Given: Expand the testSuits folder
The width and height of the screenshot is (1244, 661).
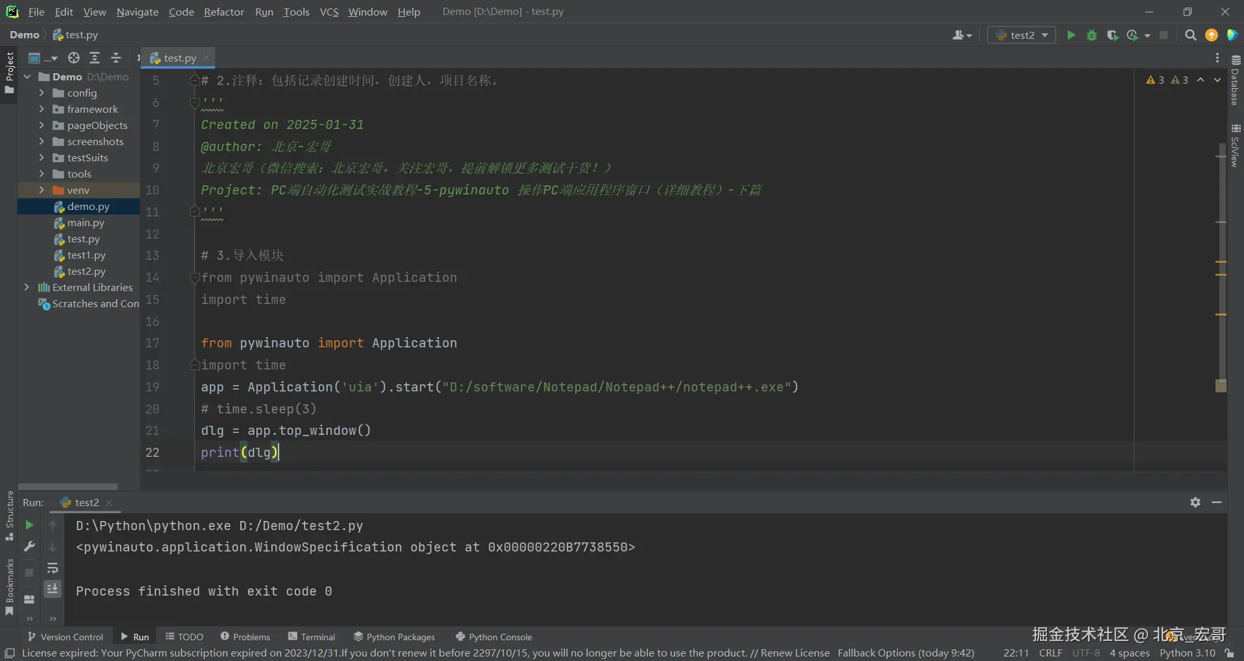Looking at the screenshot, I should [41, 157].
